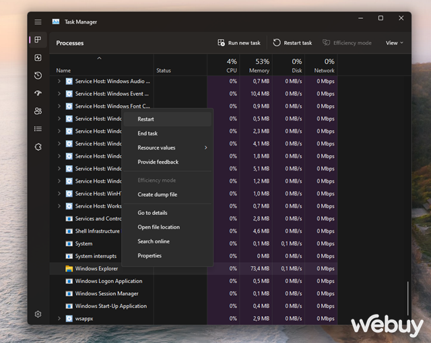Select the System interrupts row name
Viewport: 431px width, 343px height.
[96, 256]
